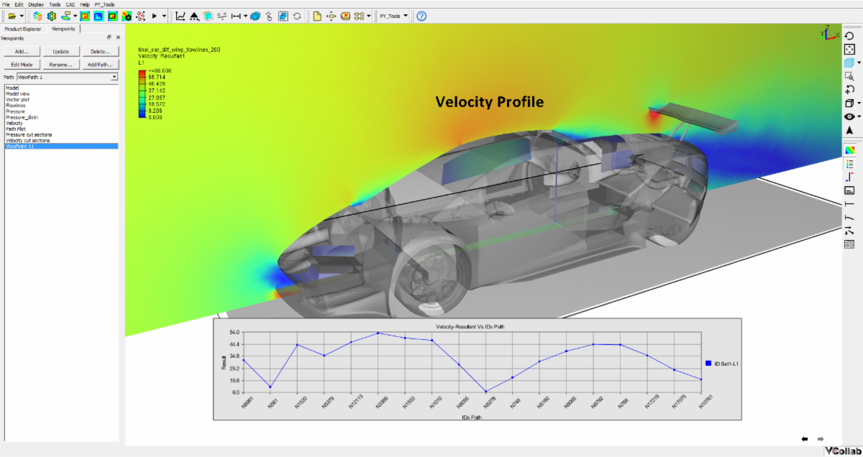This screenshot has width=863, height=457.
Task: Open the CAE menu
Action: click(70, 4)
